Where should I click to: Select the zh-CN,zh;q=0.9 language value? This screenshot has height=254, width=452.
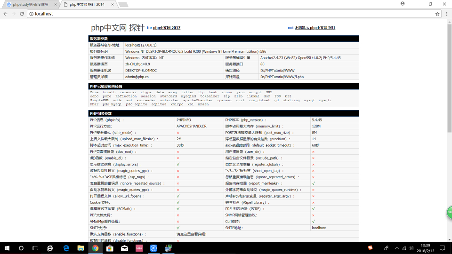[137, 64]
